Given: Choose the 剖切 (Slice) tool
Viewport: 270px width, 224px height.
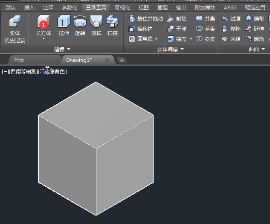Looking at the screenshot, I should [171, 19].
